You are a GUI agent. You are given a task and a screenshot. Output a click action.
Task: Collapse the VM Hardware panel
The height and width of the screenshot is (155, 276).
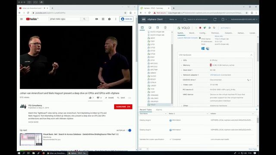251,55
